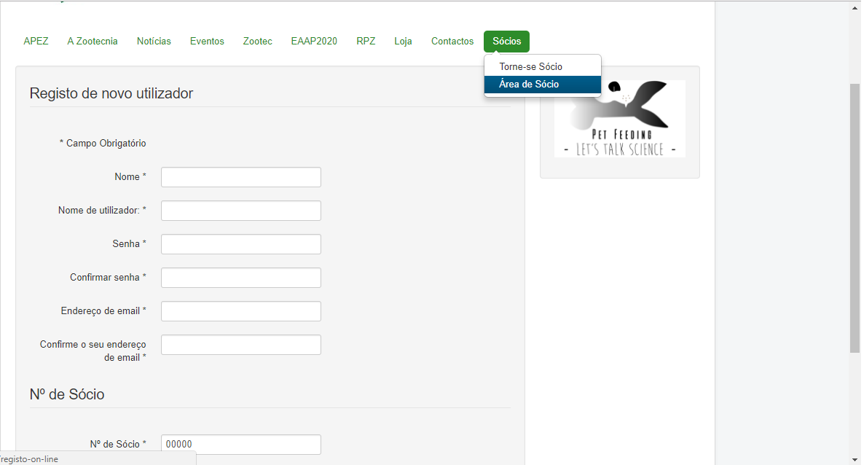Go to A Zootecnia page
The width and height of the screenshot is (864, 465).
pyautogui.click(x=93, y=42)
